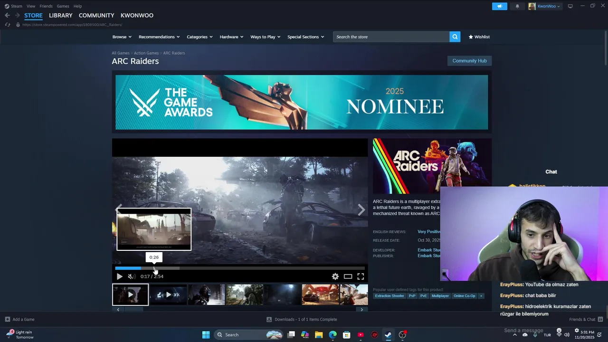Switch to the COMMUNITY tab
608x342 pixels.
tap(96, 15)
